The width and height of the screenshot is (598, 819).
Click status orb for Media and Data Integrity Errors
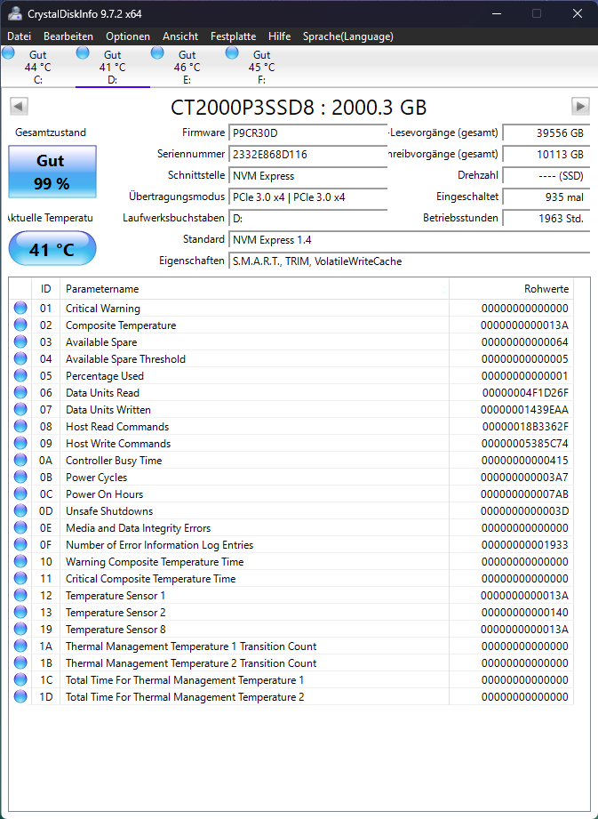[20, 527]
